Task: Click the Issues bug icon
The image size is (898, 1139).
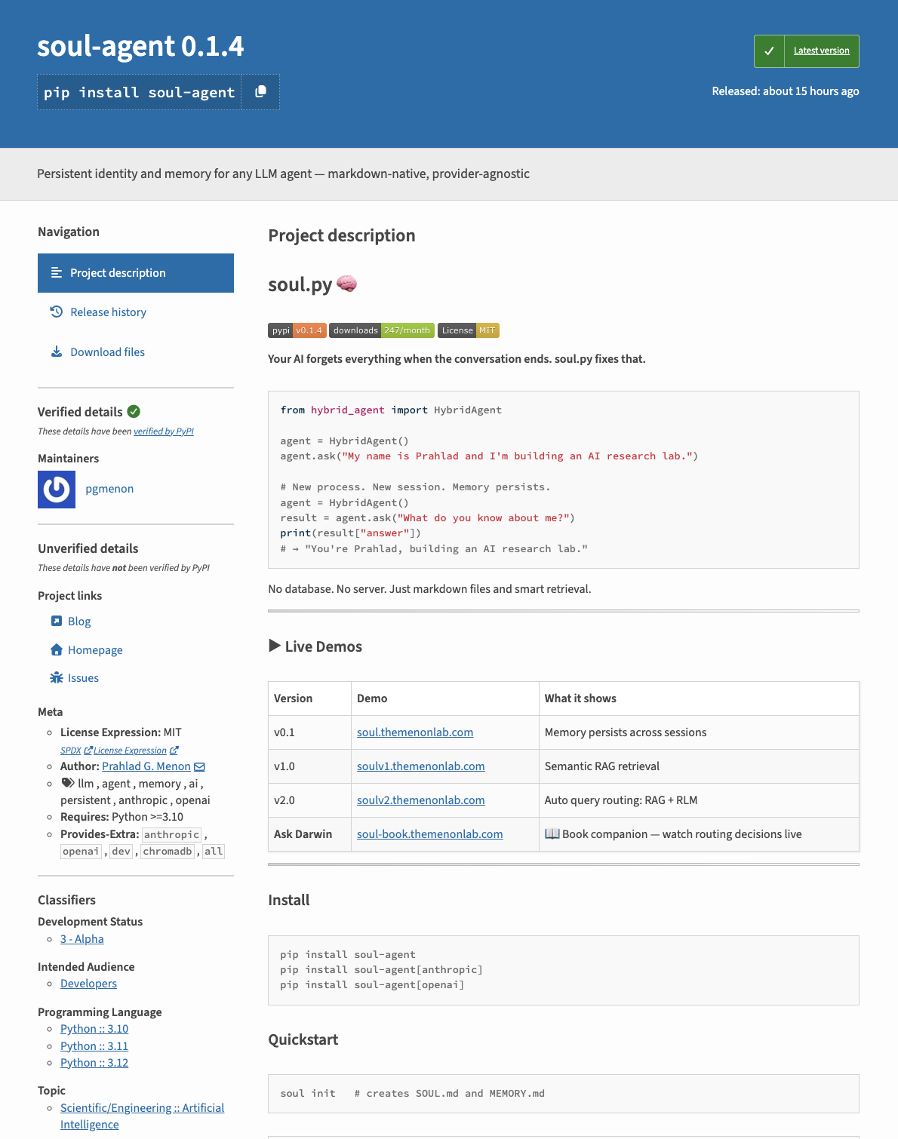Action: point(57,677)
